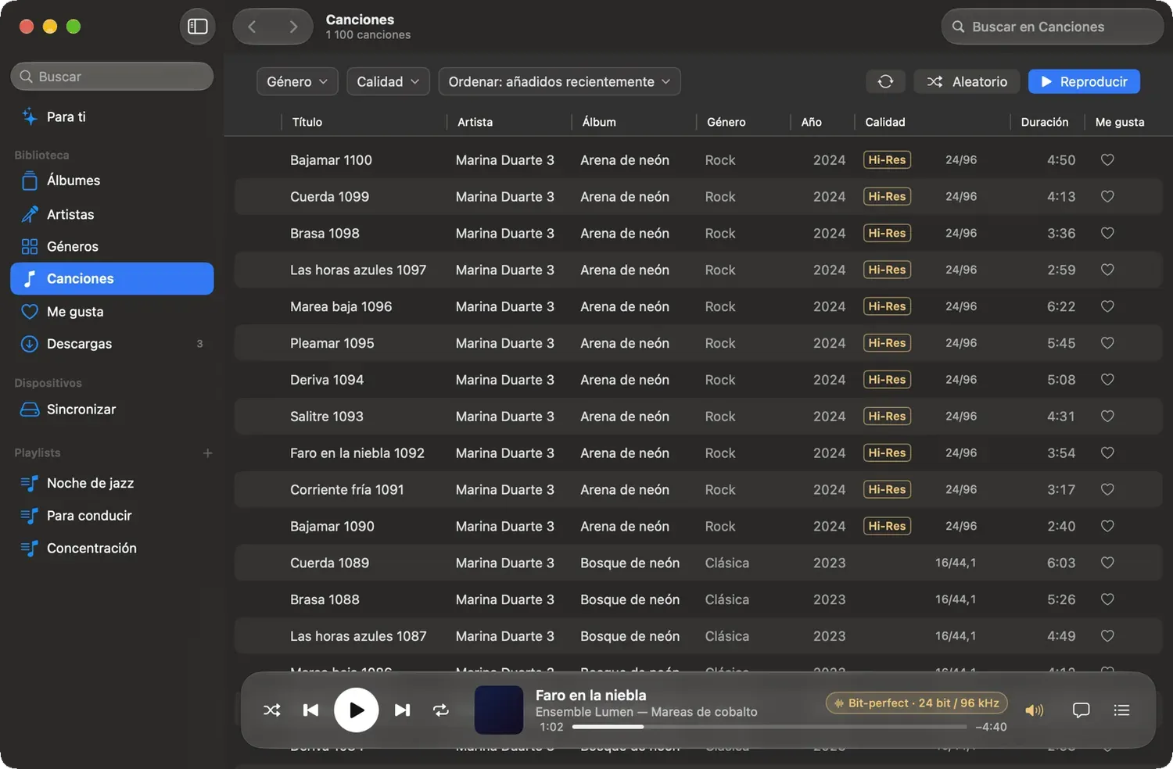Toggle heart for Las horas azules 1087
Viewport: 1173px width, 769px height.
(1107, 636)
